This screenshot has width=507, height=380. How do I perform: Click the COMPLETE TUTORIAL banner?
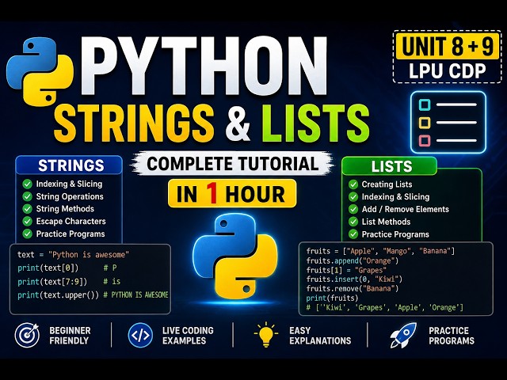click(x=232, y=163)
